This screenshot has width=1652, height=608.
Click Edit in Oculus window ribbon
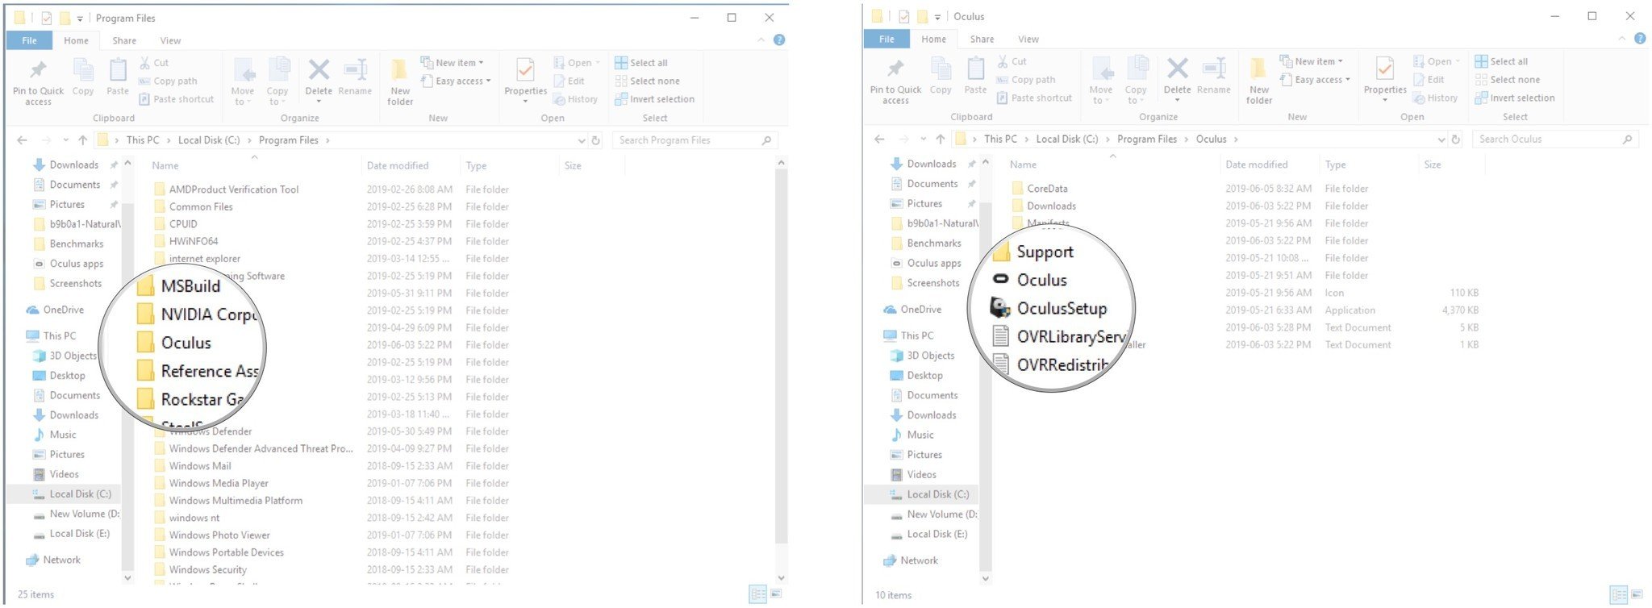[1429, 80]
